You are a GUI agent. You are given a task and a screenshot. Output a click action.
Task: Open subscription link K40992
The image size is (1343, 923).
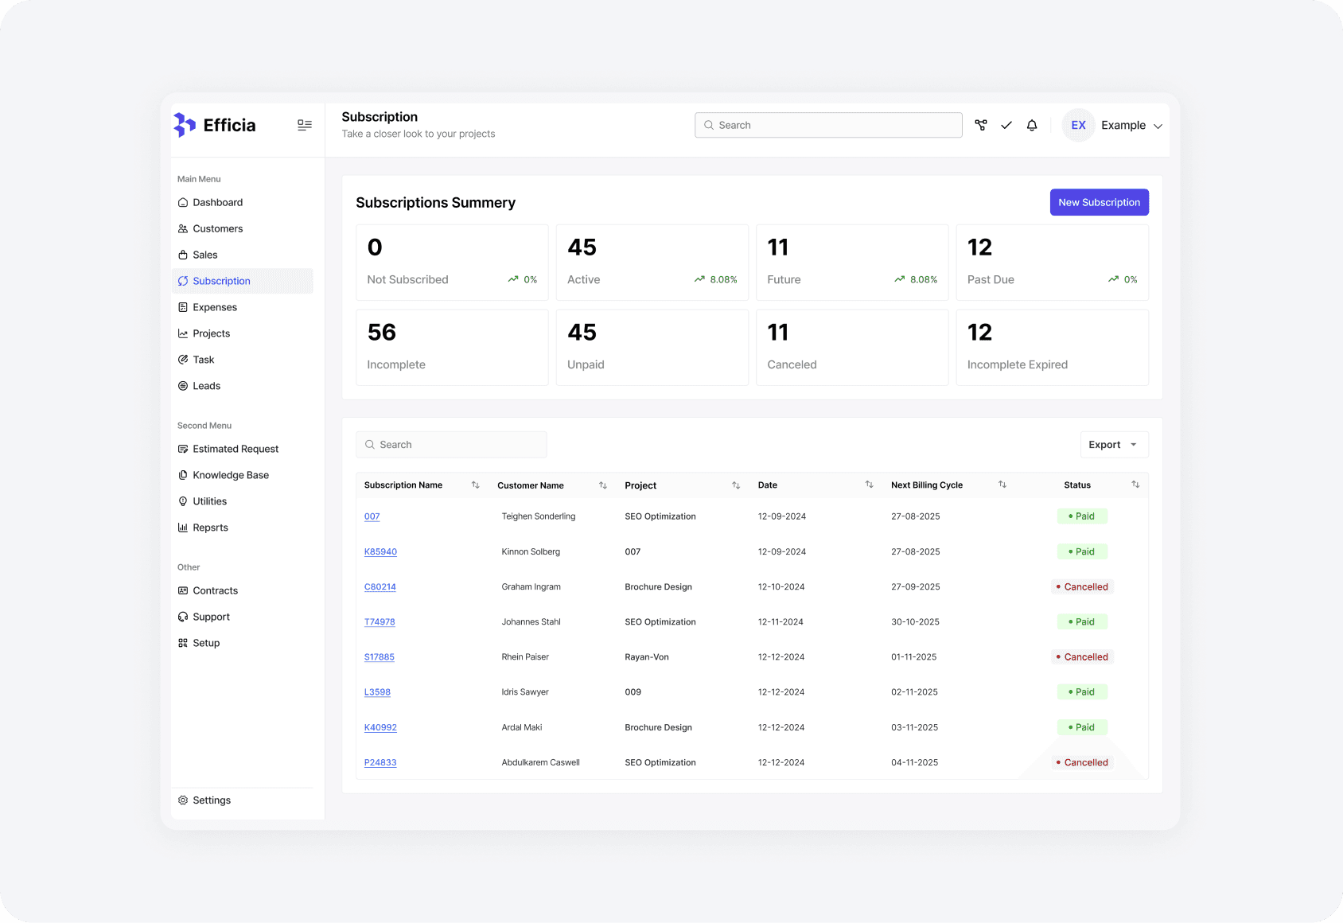(x=380, y=727)
